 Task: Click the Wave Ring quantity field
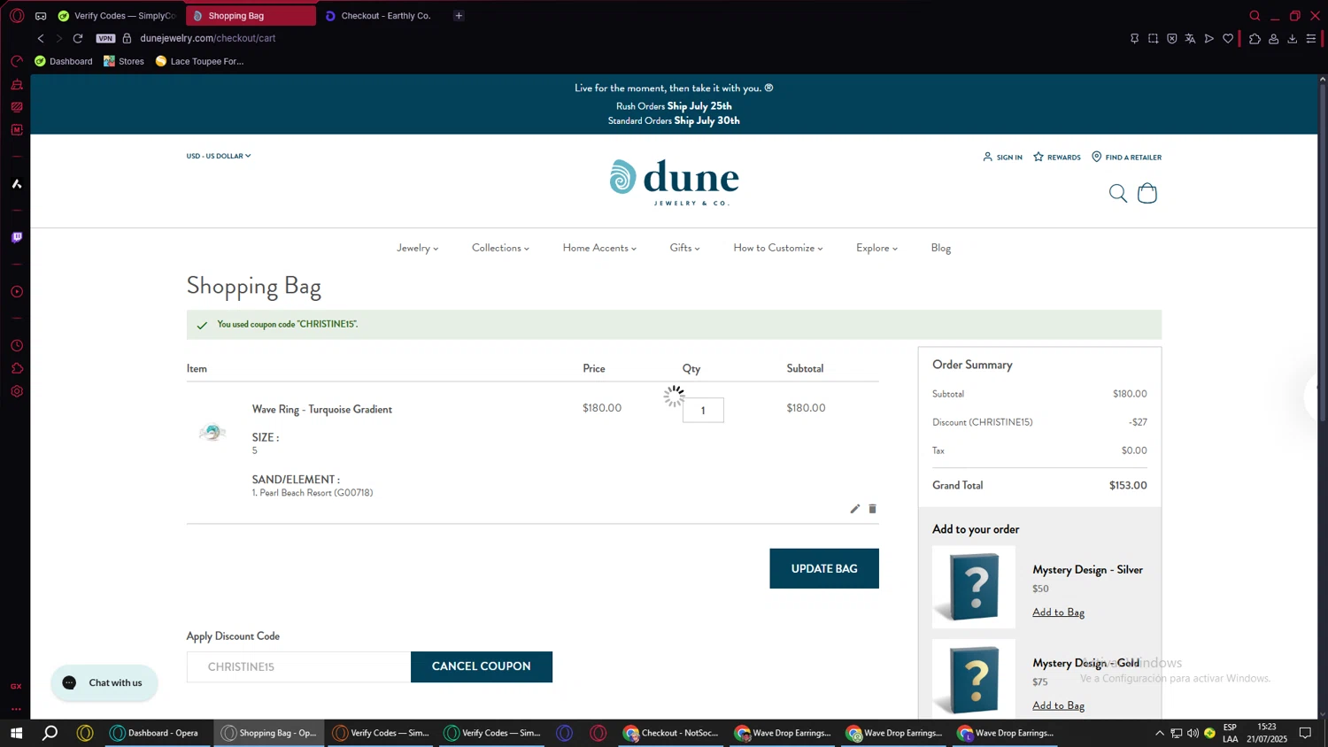tap(703, 410)
